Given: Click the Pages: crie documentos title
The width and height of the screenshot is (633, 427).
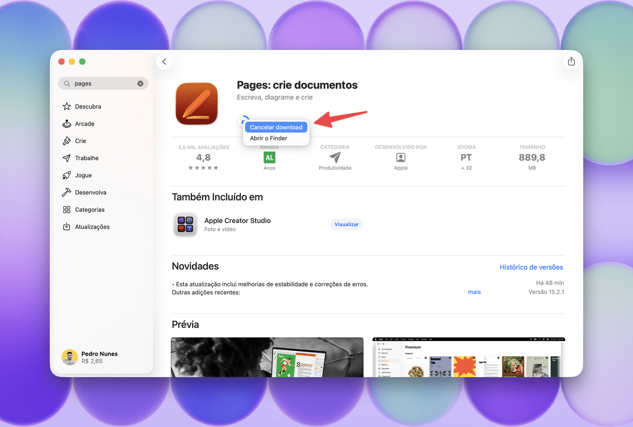Looking at the screenshot, I should click(297, 85).
